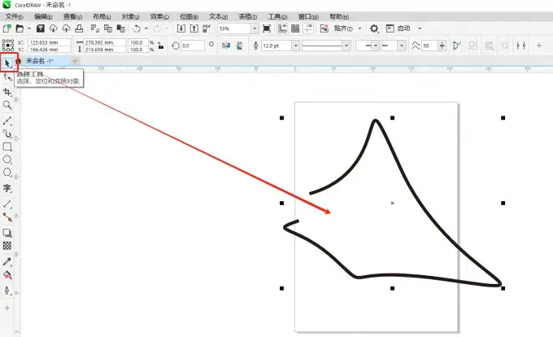Toggle the lock ratio padlock
This screenshot has width=553, height=337.
[161, 46]
